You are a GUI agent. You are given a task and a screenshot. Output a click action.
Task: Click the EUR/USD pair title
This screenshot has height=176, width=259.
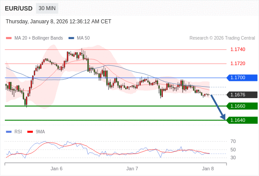click(x=19, y=8)
